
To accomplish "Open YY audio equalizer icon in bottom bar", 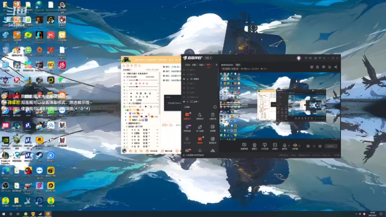I will coord(141,151).
